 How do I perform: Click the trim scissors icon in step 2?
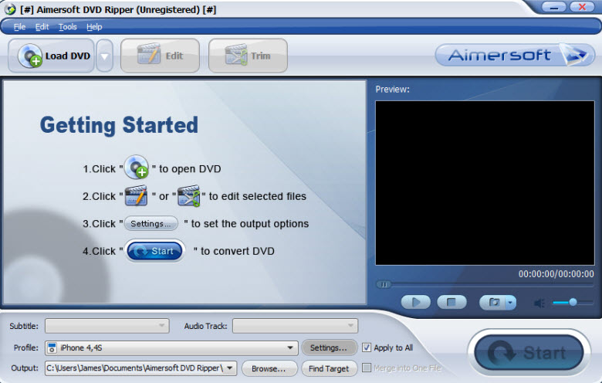tap(188, 196)
